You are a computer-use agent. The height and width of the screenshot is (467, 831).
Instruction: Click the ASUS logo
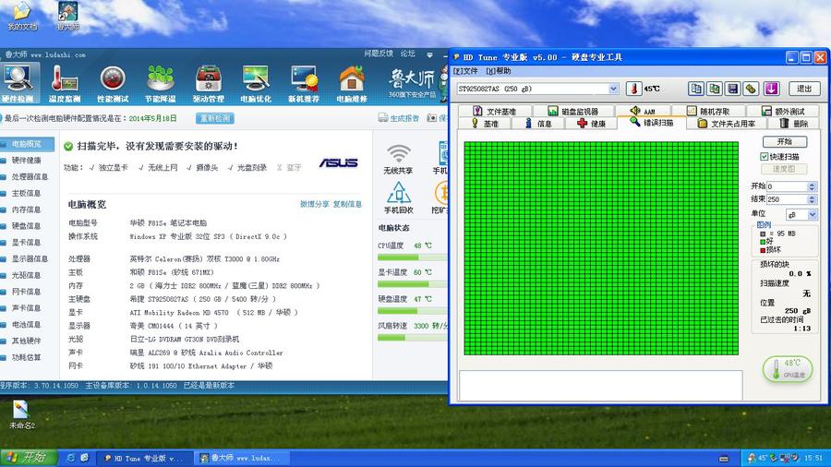pos(338,162)
